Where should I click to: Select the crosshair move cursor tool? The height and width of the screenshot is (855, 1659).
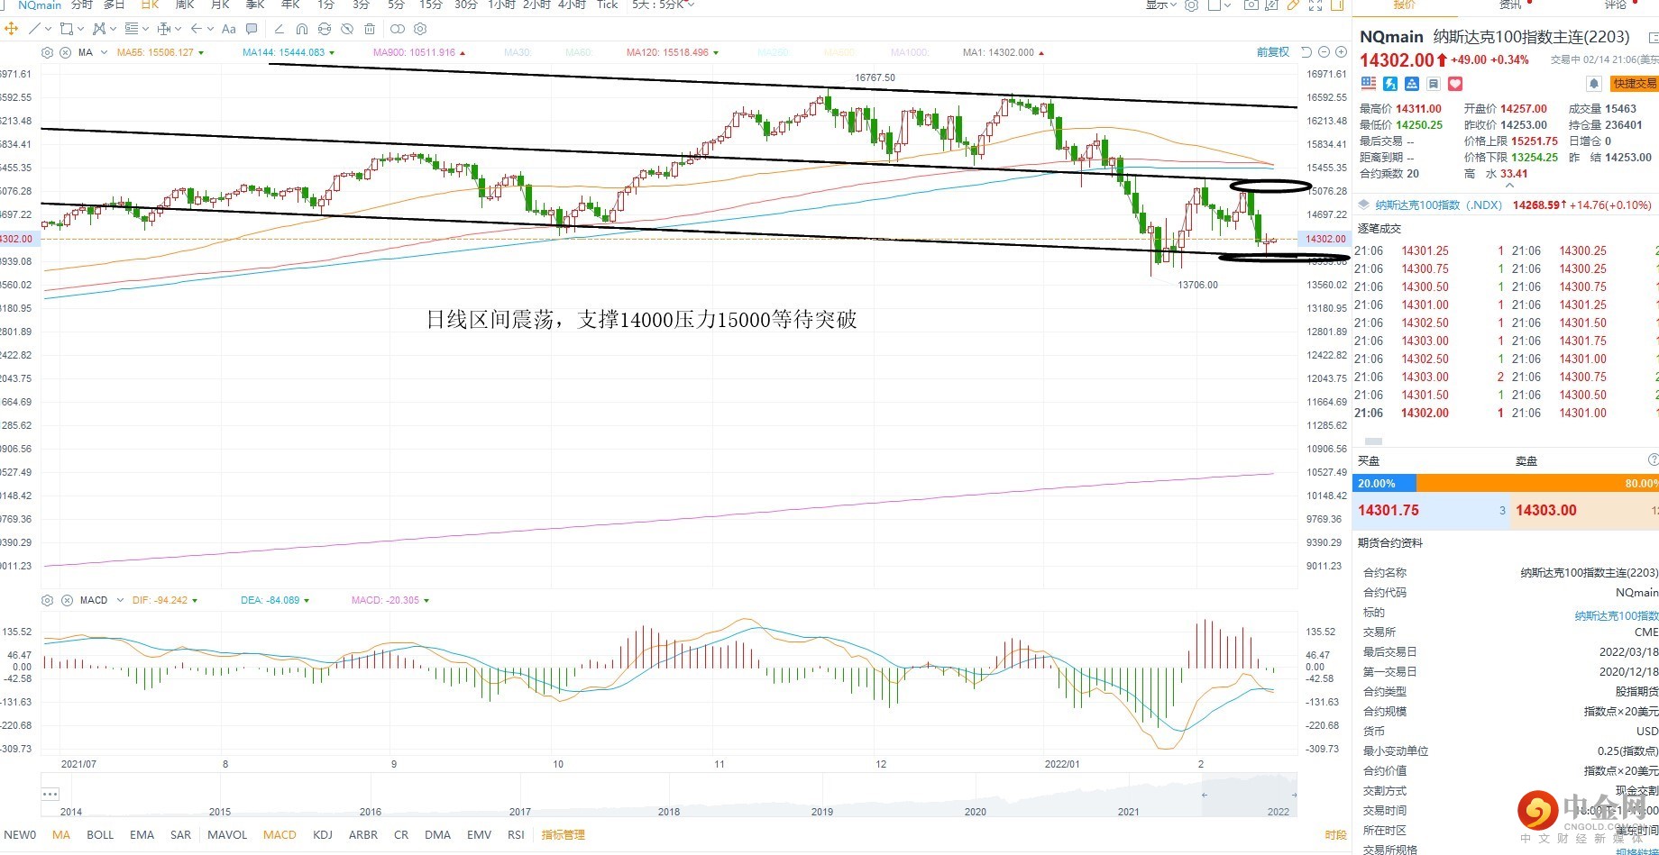(x=11, y=29)
